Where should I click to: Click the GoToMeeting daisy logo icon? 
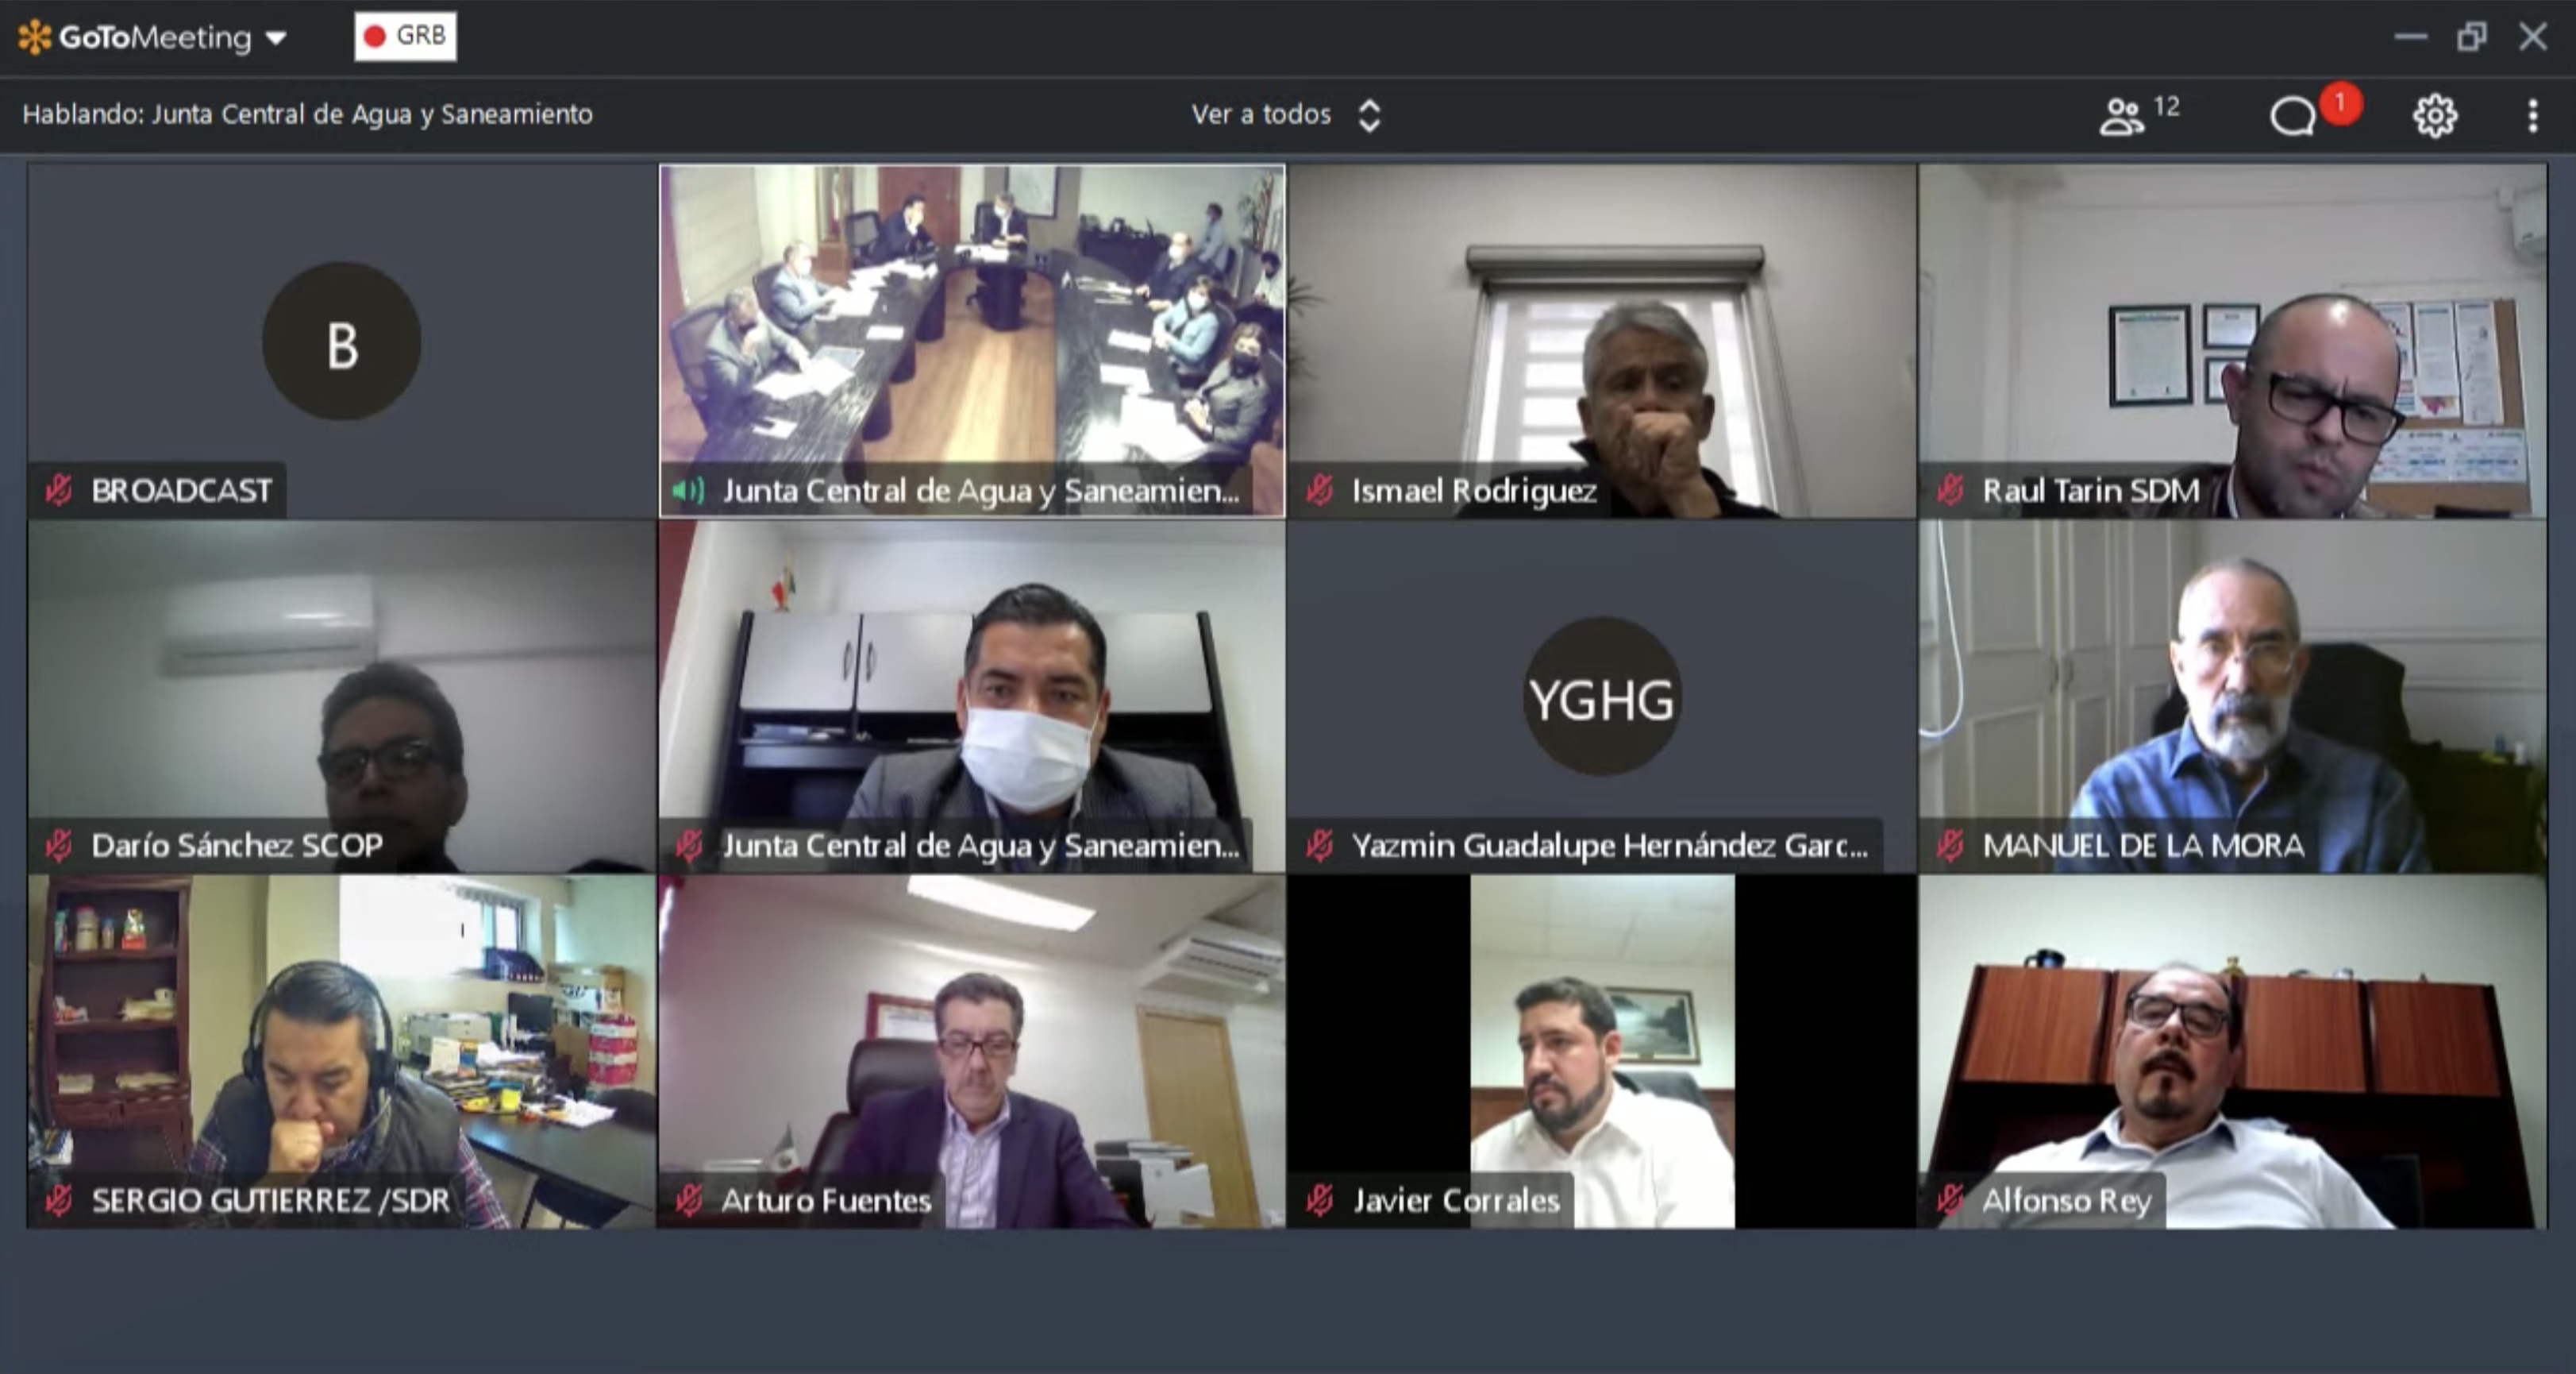pyautogui.click(x=34, y=37)
